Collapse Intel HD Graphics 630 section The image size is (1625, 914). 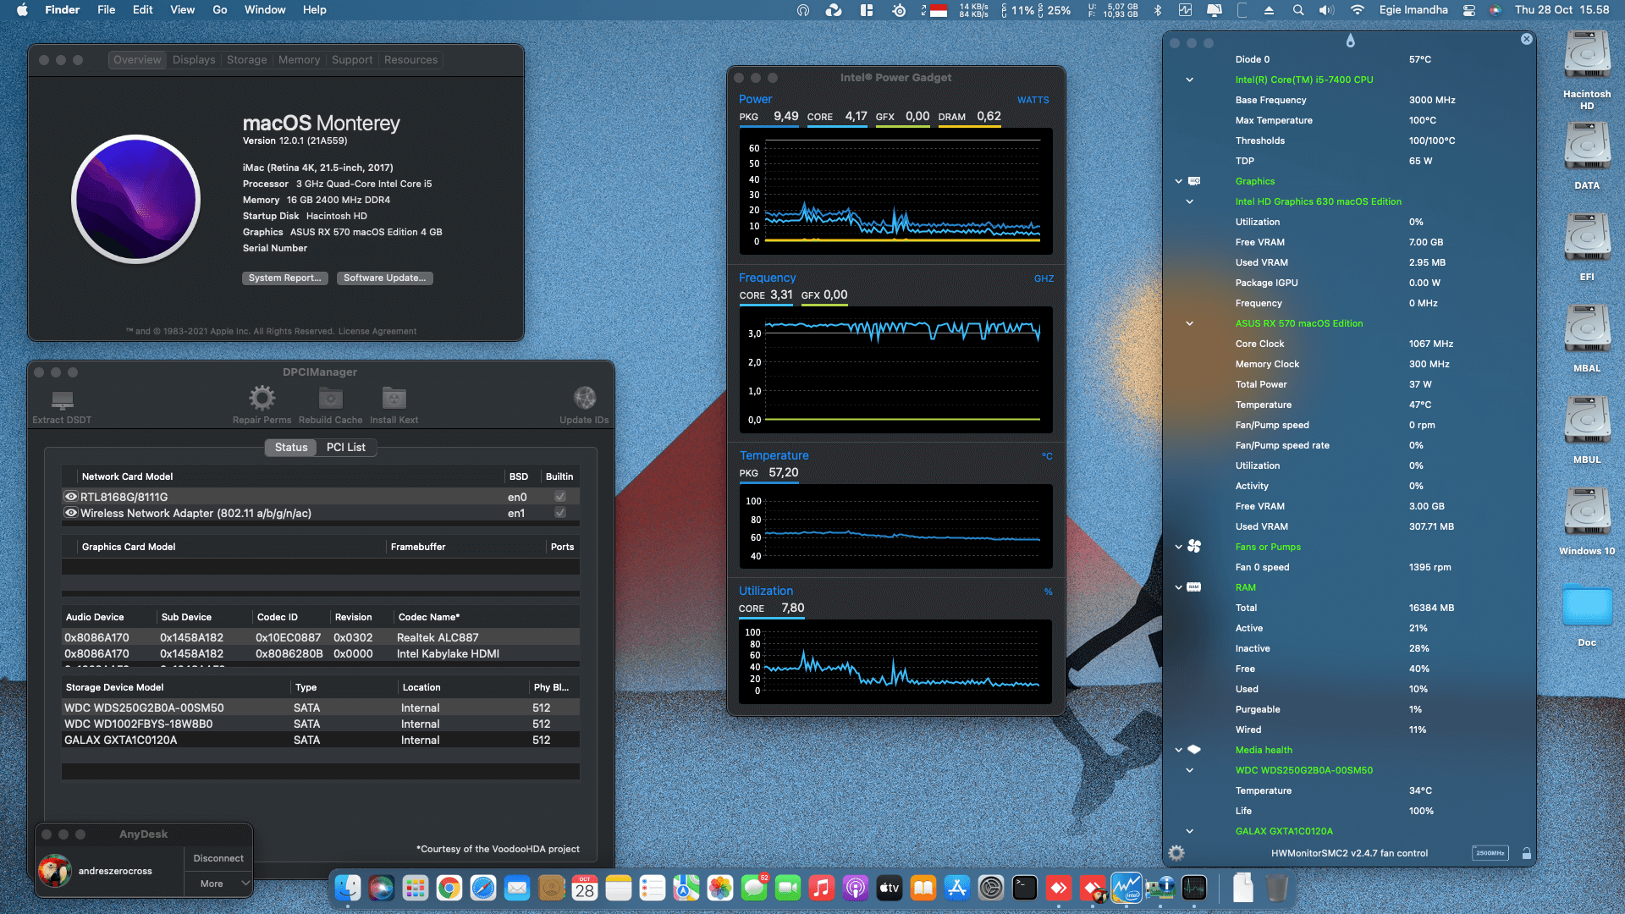(1189, 201)
